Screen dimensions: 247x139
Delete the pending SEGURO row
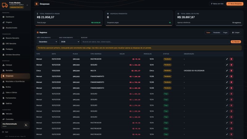231,65
